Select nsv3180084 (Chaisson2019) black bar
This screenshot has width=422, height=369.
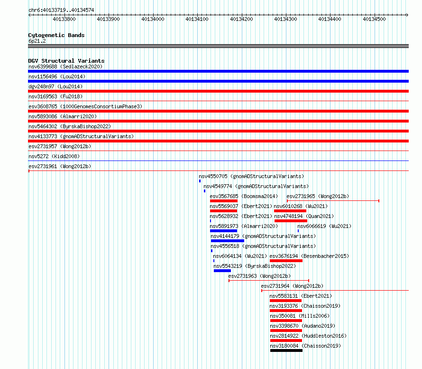coord(286,350)
